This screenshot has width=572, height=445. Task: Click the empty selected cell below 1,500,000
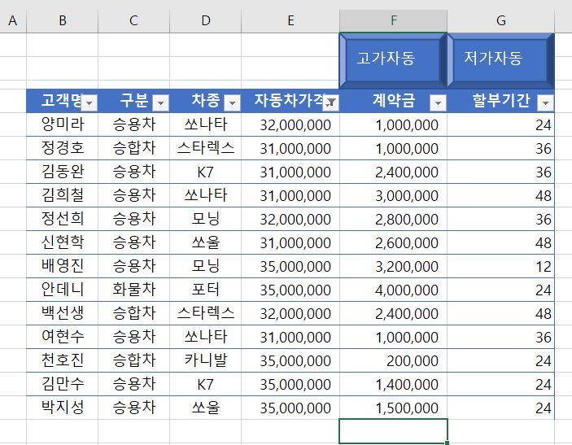tap(393, 431)
